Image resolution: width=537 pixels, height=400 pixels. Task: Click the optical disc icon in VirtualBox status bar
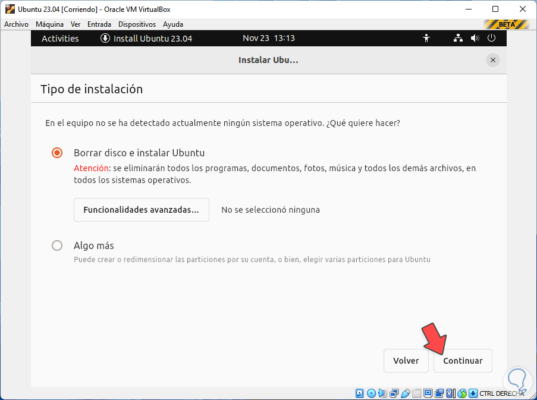(x=371, y=393)
